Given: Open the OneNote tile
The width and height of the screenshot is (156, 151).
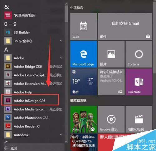Looking at the screenshot, I should [139, 82].
